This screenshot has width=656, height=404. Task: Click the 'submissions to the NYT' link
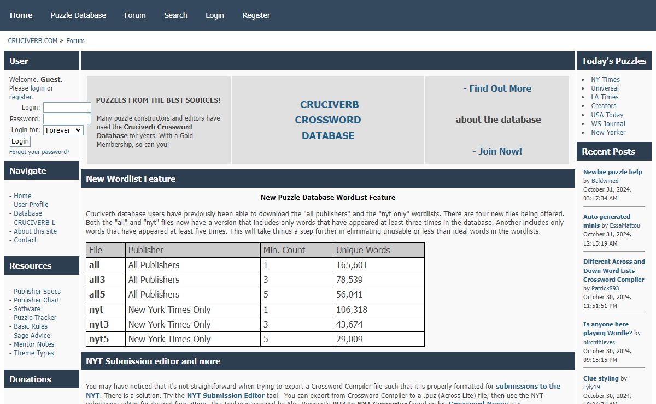tap(323, 390)
